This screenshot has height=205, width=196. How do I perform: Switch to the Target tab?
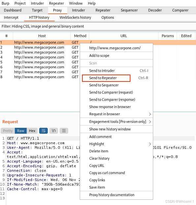point(37,10)
